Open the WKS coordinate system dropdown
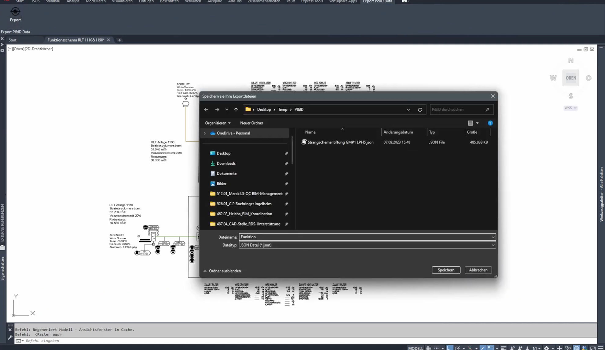The height and width of the screenshot is (350, 605). (x=570, y=108)
